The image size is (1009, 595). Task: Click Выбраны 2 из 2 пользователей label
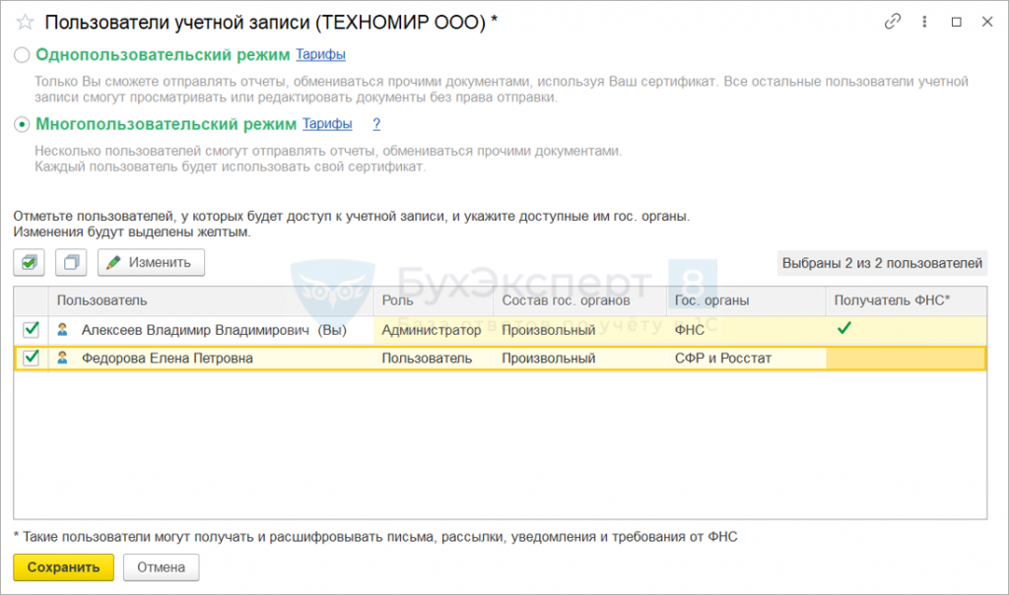click(882, 263)
